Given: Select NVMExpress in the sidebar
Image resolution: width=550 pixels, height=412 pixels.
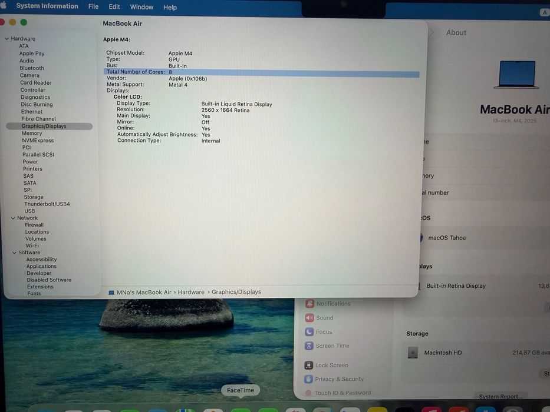Looking at the screenshot, I should pos(38,140).
